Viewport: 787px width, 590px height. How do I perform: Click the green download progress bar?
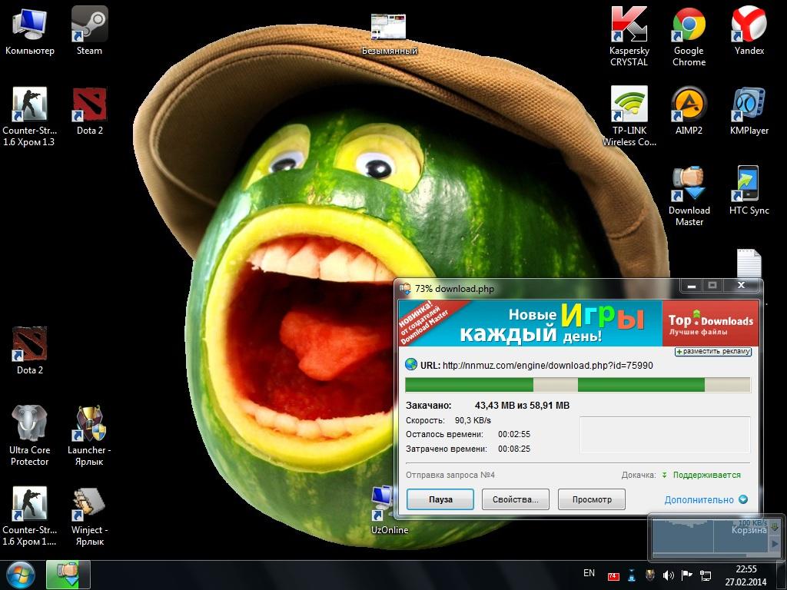coord(577,385)
